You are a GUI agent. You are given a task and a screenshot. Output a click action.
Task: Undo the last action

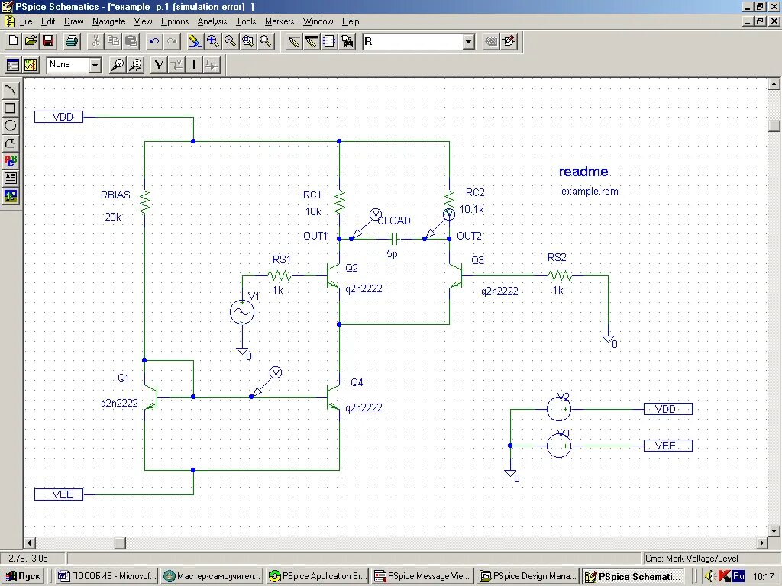(x=154, y=41)
